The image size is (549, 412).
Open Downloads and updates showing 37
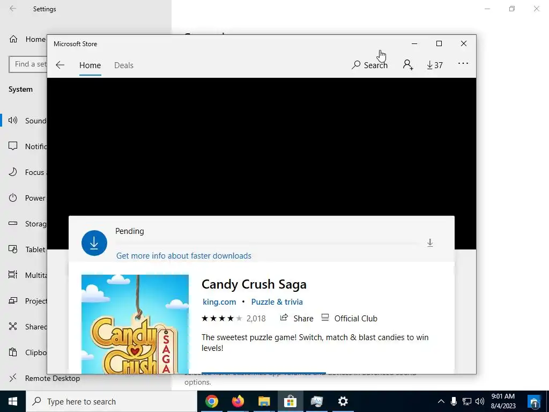point(434,65)
